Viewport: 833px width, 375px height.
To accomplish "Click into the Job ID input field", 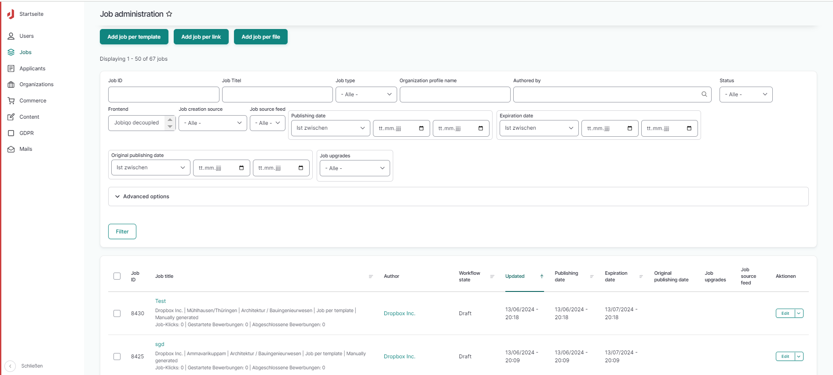I will (164, 95).
